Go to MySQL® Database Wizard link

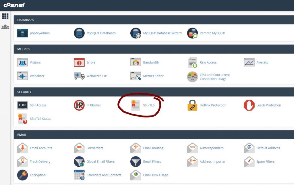click(x=163, y=33)
